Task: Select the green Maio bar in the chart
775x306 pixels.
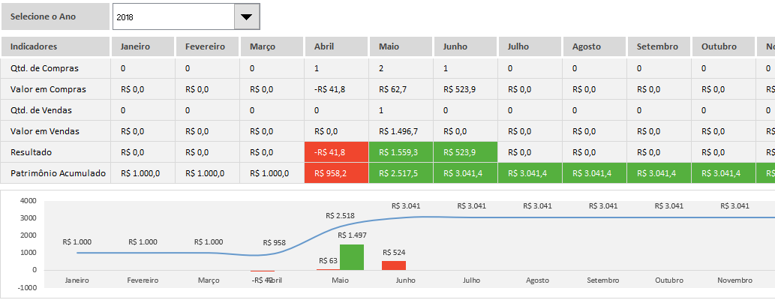Action: tap(351, 257)
